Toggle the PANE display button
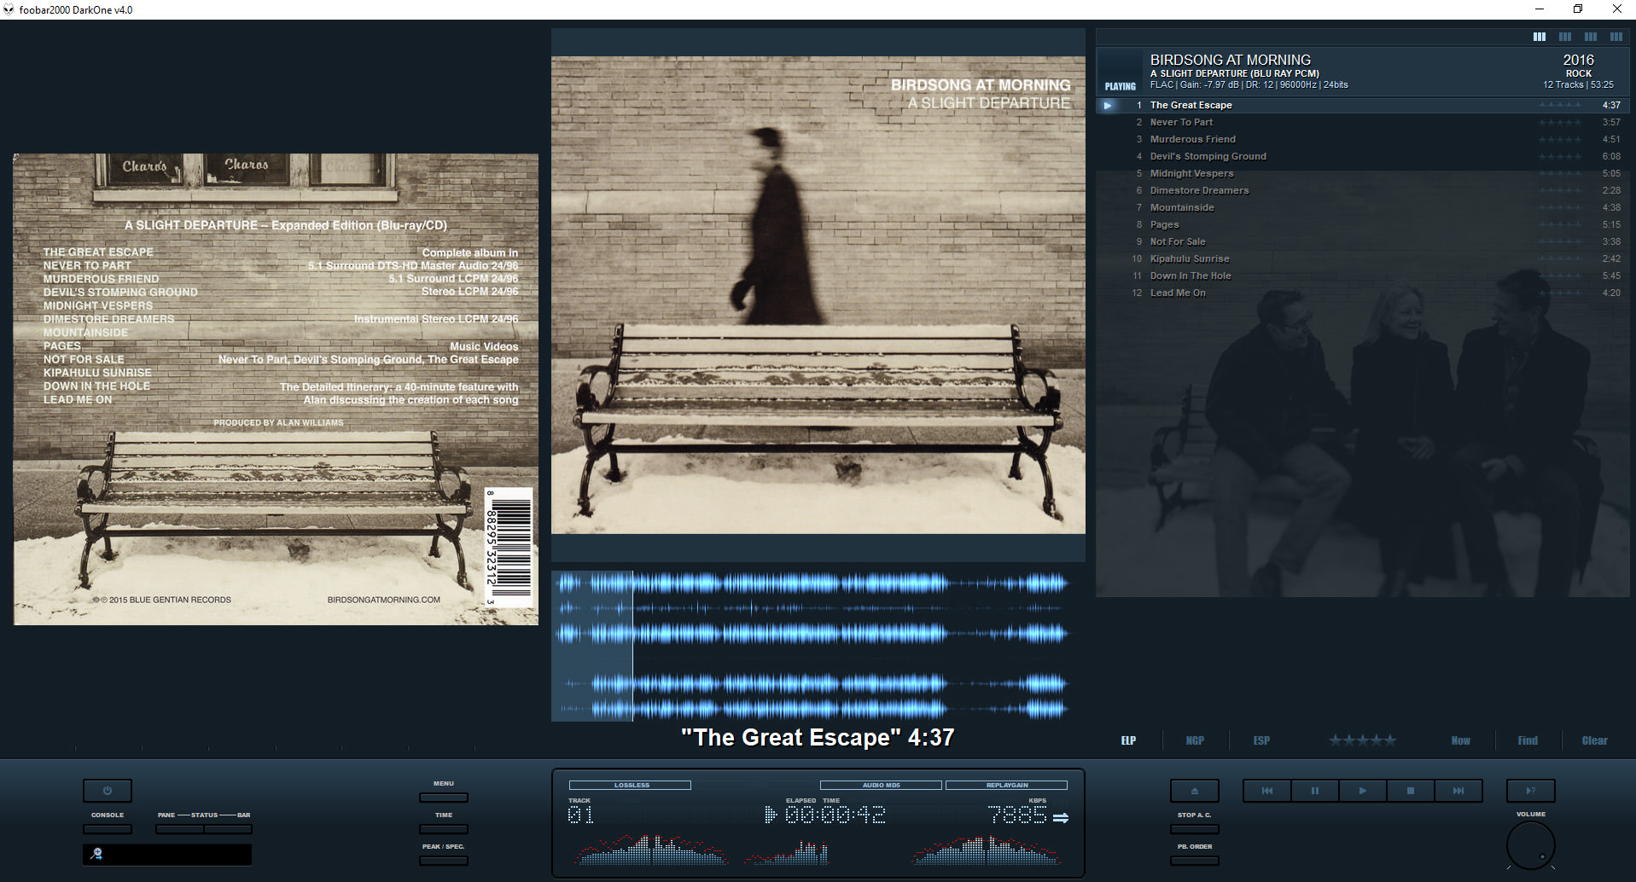The image size is (1636, 882). 179,829
